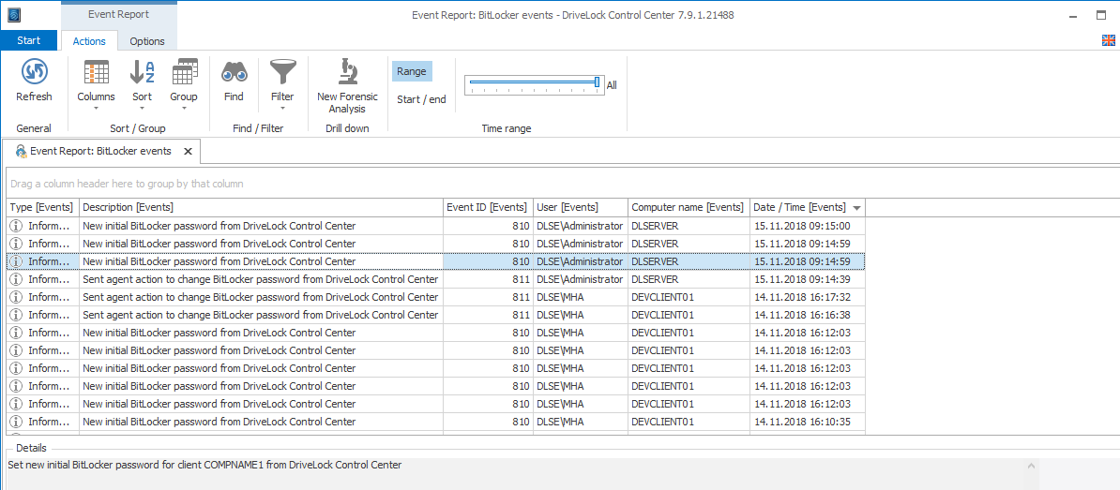The width and height of the screenshot is (1120, 490).
Task: Sort by Computer name [Events] column header
Action: click(689, 208)
